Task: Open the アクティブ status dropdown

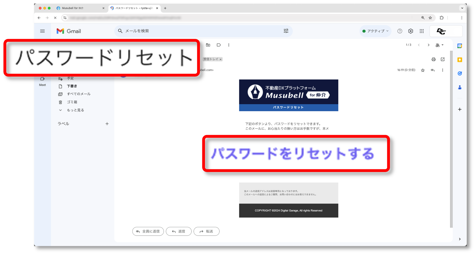Action: 376,31
